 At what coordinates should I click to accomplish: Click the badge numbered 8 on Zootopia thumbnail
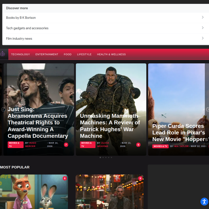coord(64,178)
